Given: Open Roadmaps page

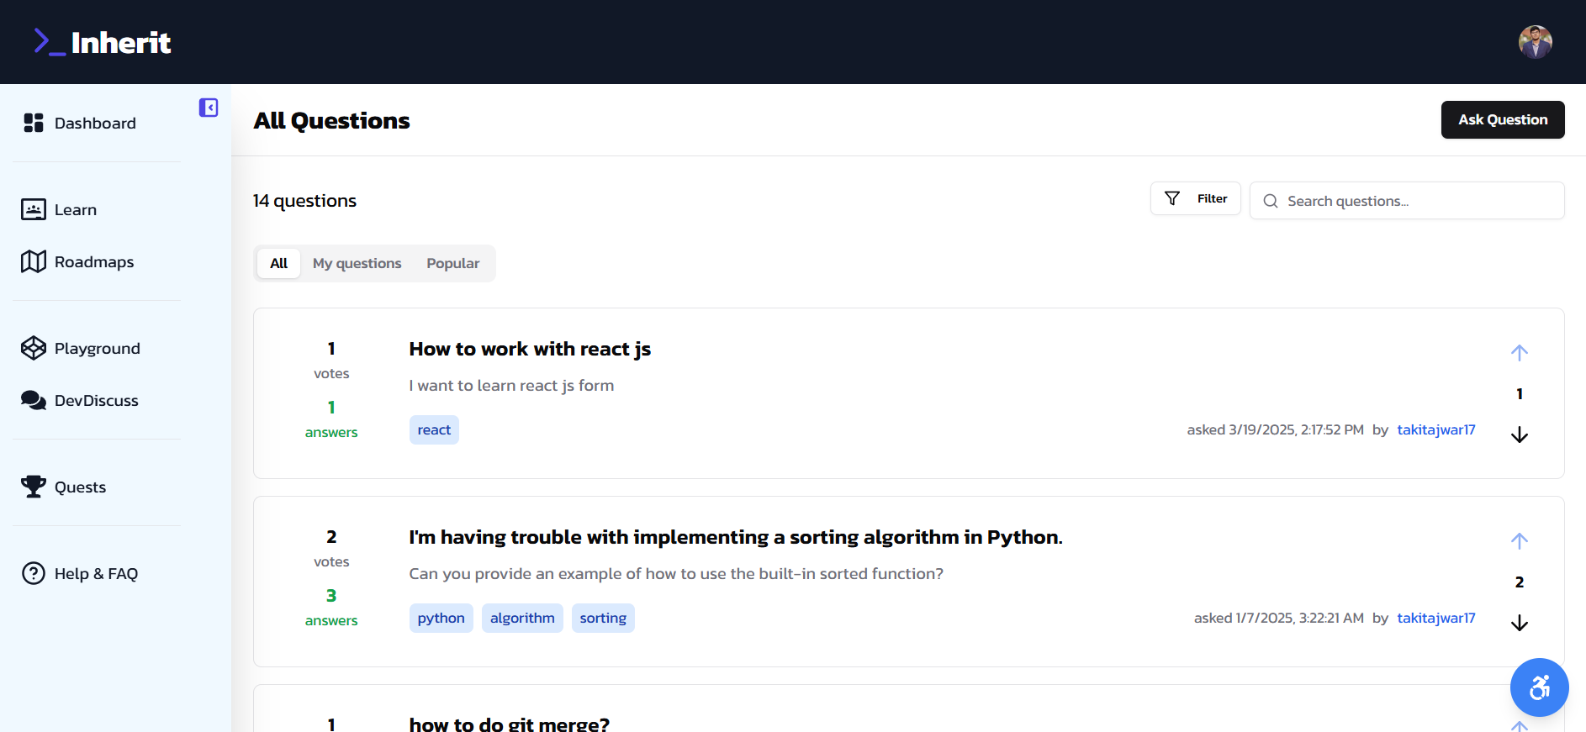Looking at the screenshot, I should [x=94, y=261].
